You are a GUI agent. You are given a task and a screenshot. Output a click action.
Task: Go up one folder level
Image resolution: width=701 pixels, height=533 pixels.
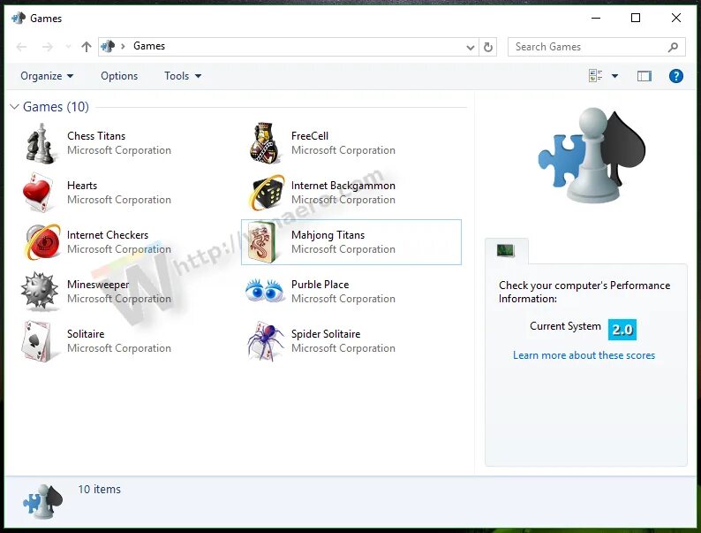pos(87,47)
